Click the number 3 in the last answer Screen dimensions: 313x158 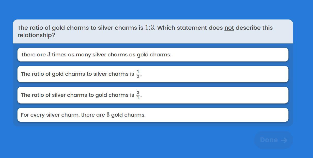click(x=108, y=115)
